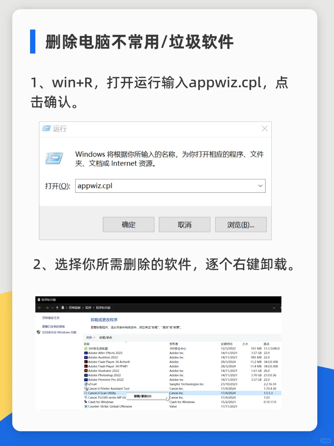The image size is (334, 446).
Task: Choose 卸载/更改(U) from the context menu
Action: pyautogui.click(x=142, y=396)
